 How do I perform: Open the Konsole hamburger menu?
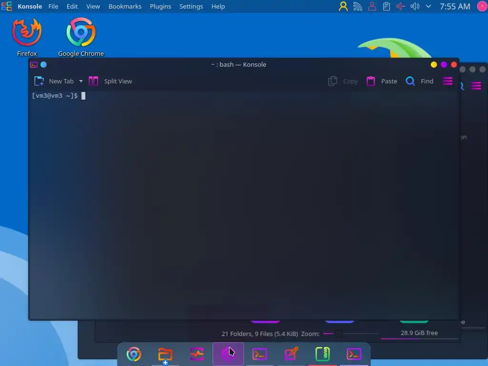pyautogui.click(x=447, y=81)
